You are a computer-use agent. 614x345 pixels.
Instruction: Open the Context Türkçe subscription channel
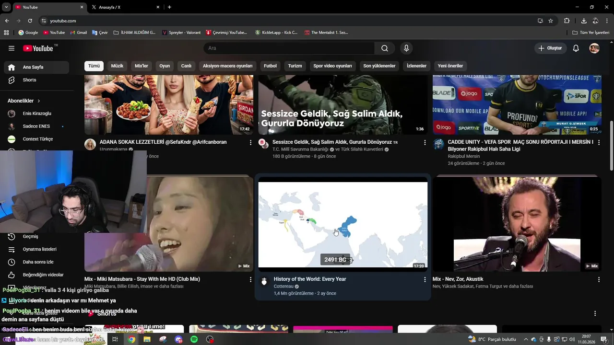pyautogui.click(x=36, y=139)
